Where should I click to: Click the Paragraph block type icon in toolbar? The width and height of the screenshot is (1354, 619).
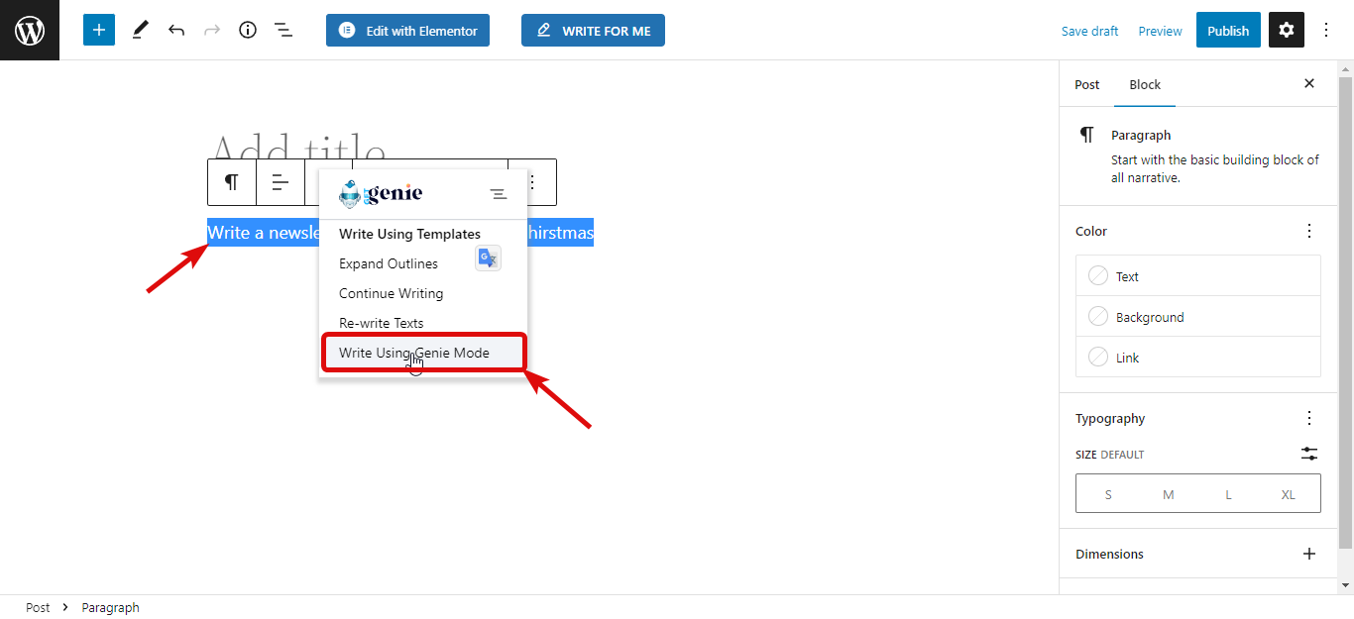(x=232, y=182)
